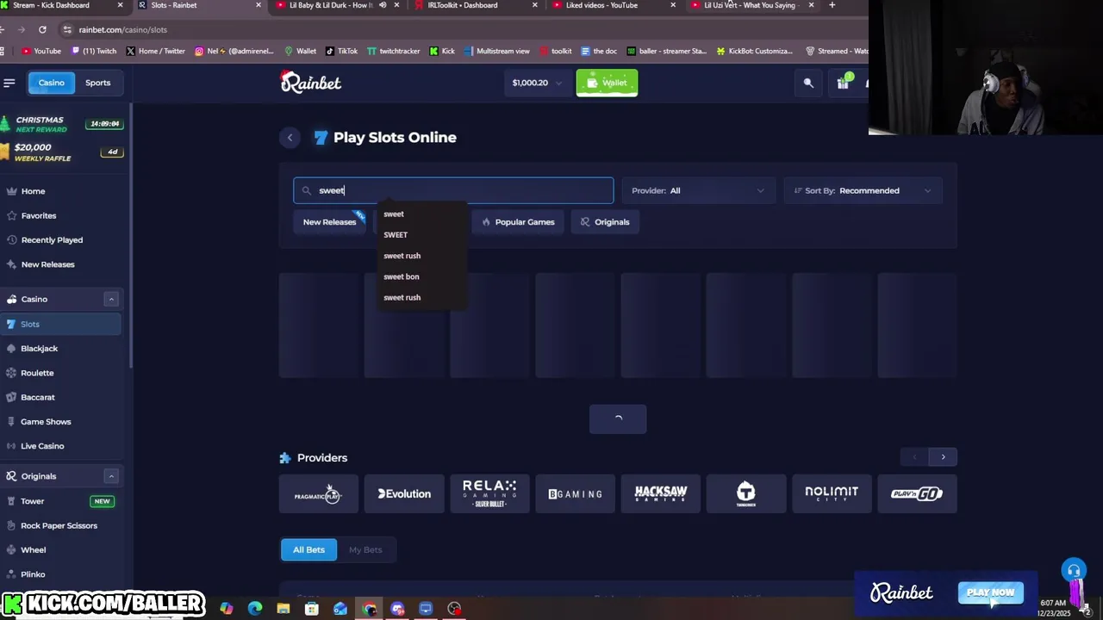This screenshot has width=1103, height=620.
Task: Collapse the Originals sidebar section
Action: (111, 476)
